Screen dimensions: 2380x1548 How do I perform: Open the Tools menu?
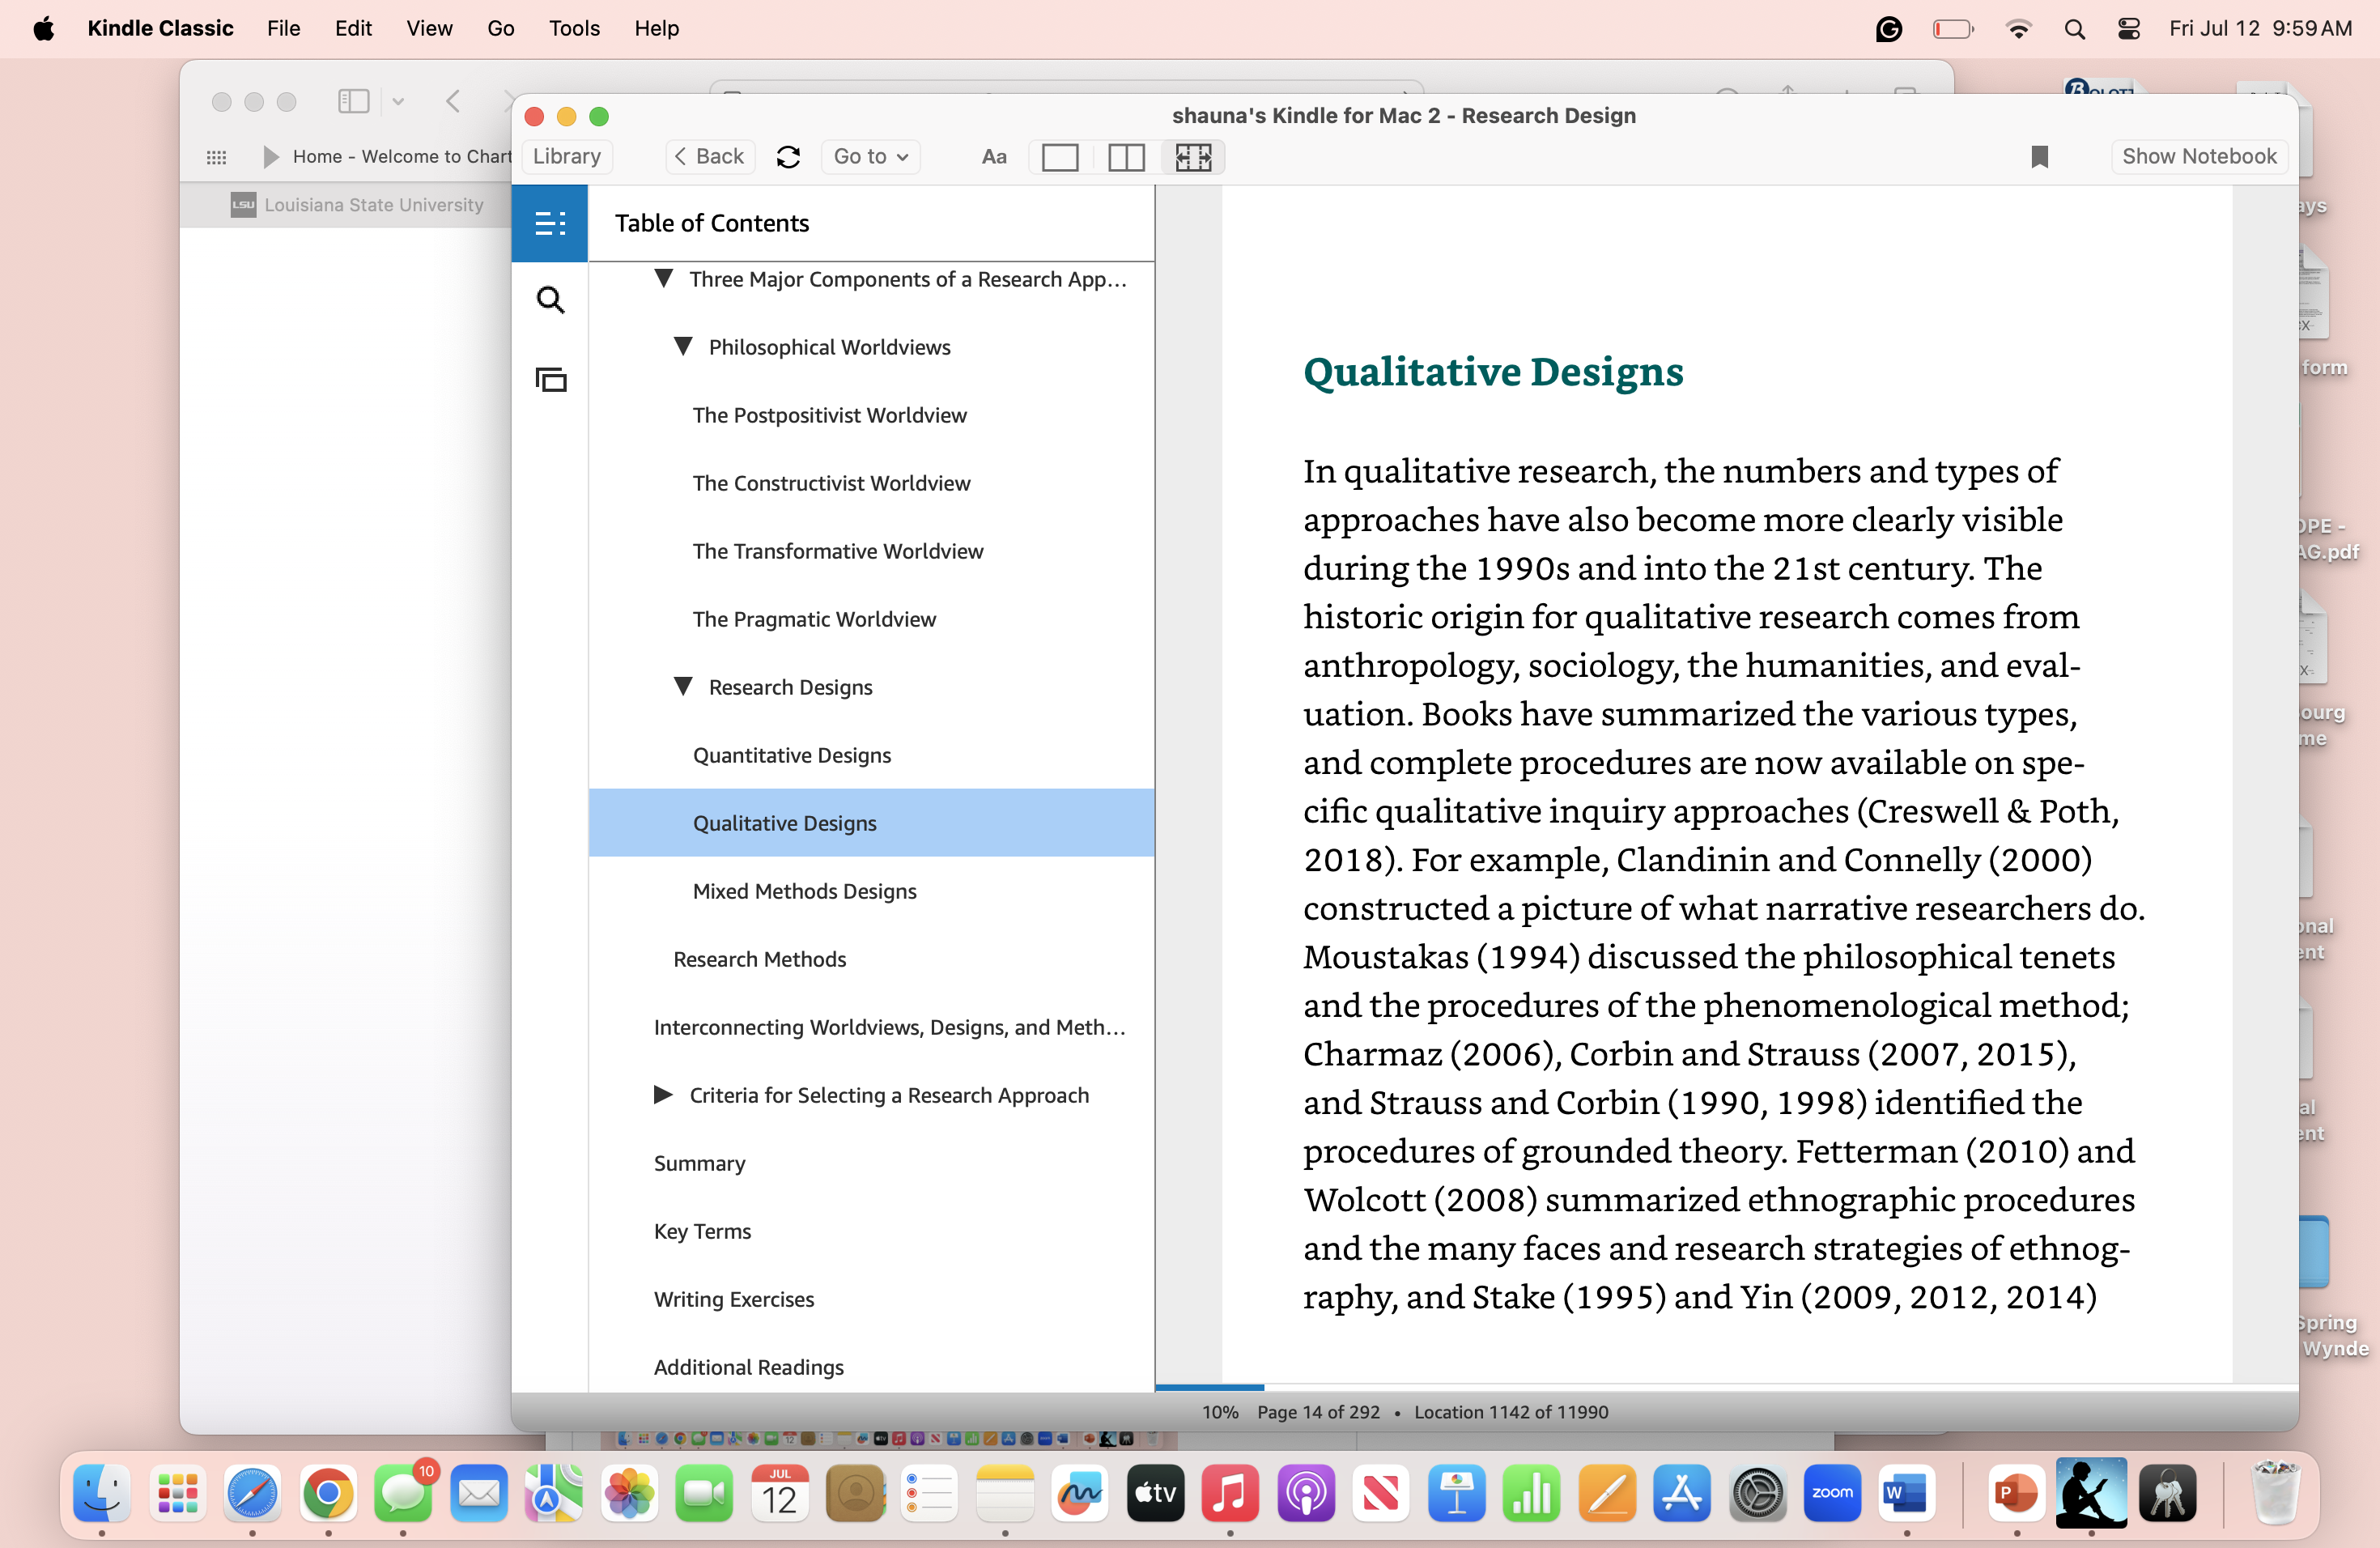(x=574, y=28)
